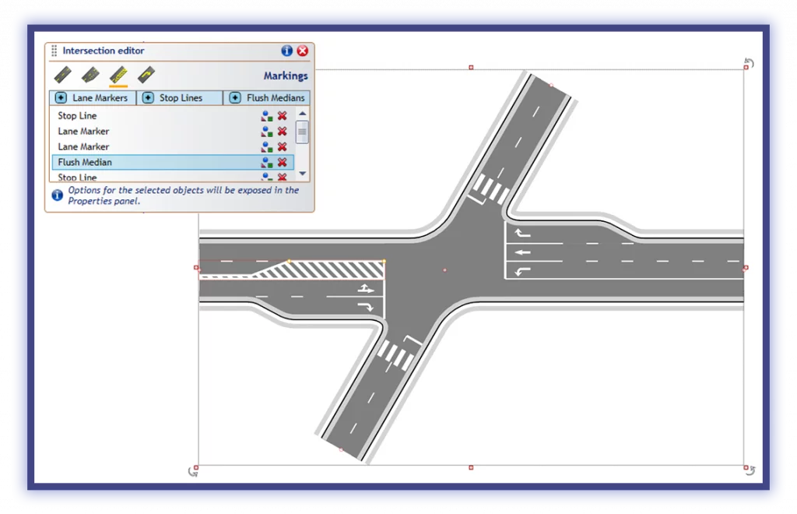Click the list scrollbar up arrow
Image resolution: width=797 pixels, height=514 pixels.
click(x=303, y=112)
